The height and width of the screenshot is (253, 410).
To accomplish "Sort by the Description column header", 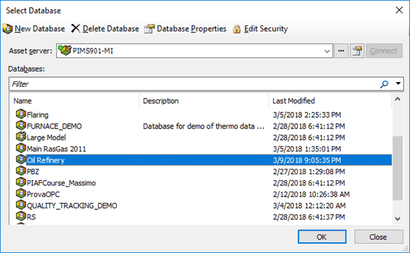I will (x=204, y=101).
